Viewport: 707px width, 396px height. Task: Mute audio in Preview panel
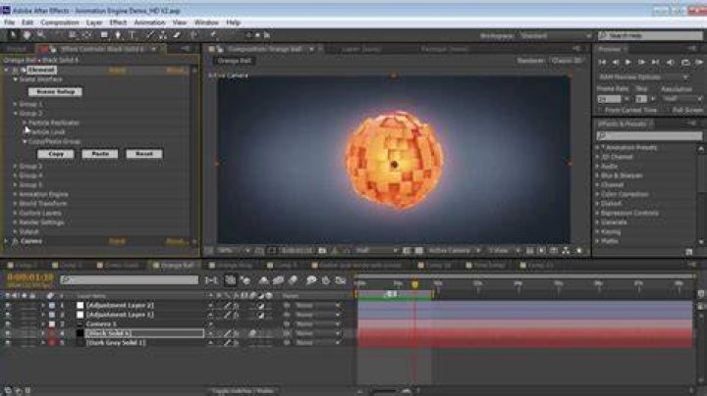coord(671,63)
